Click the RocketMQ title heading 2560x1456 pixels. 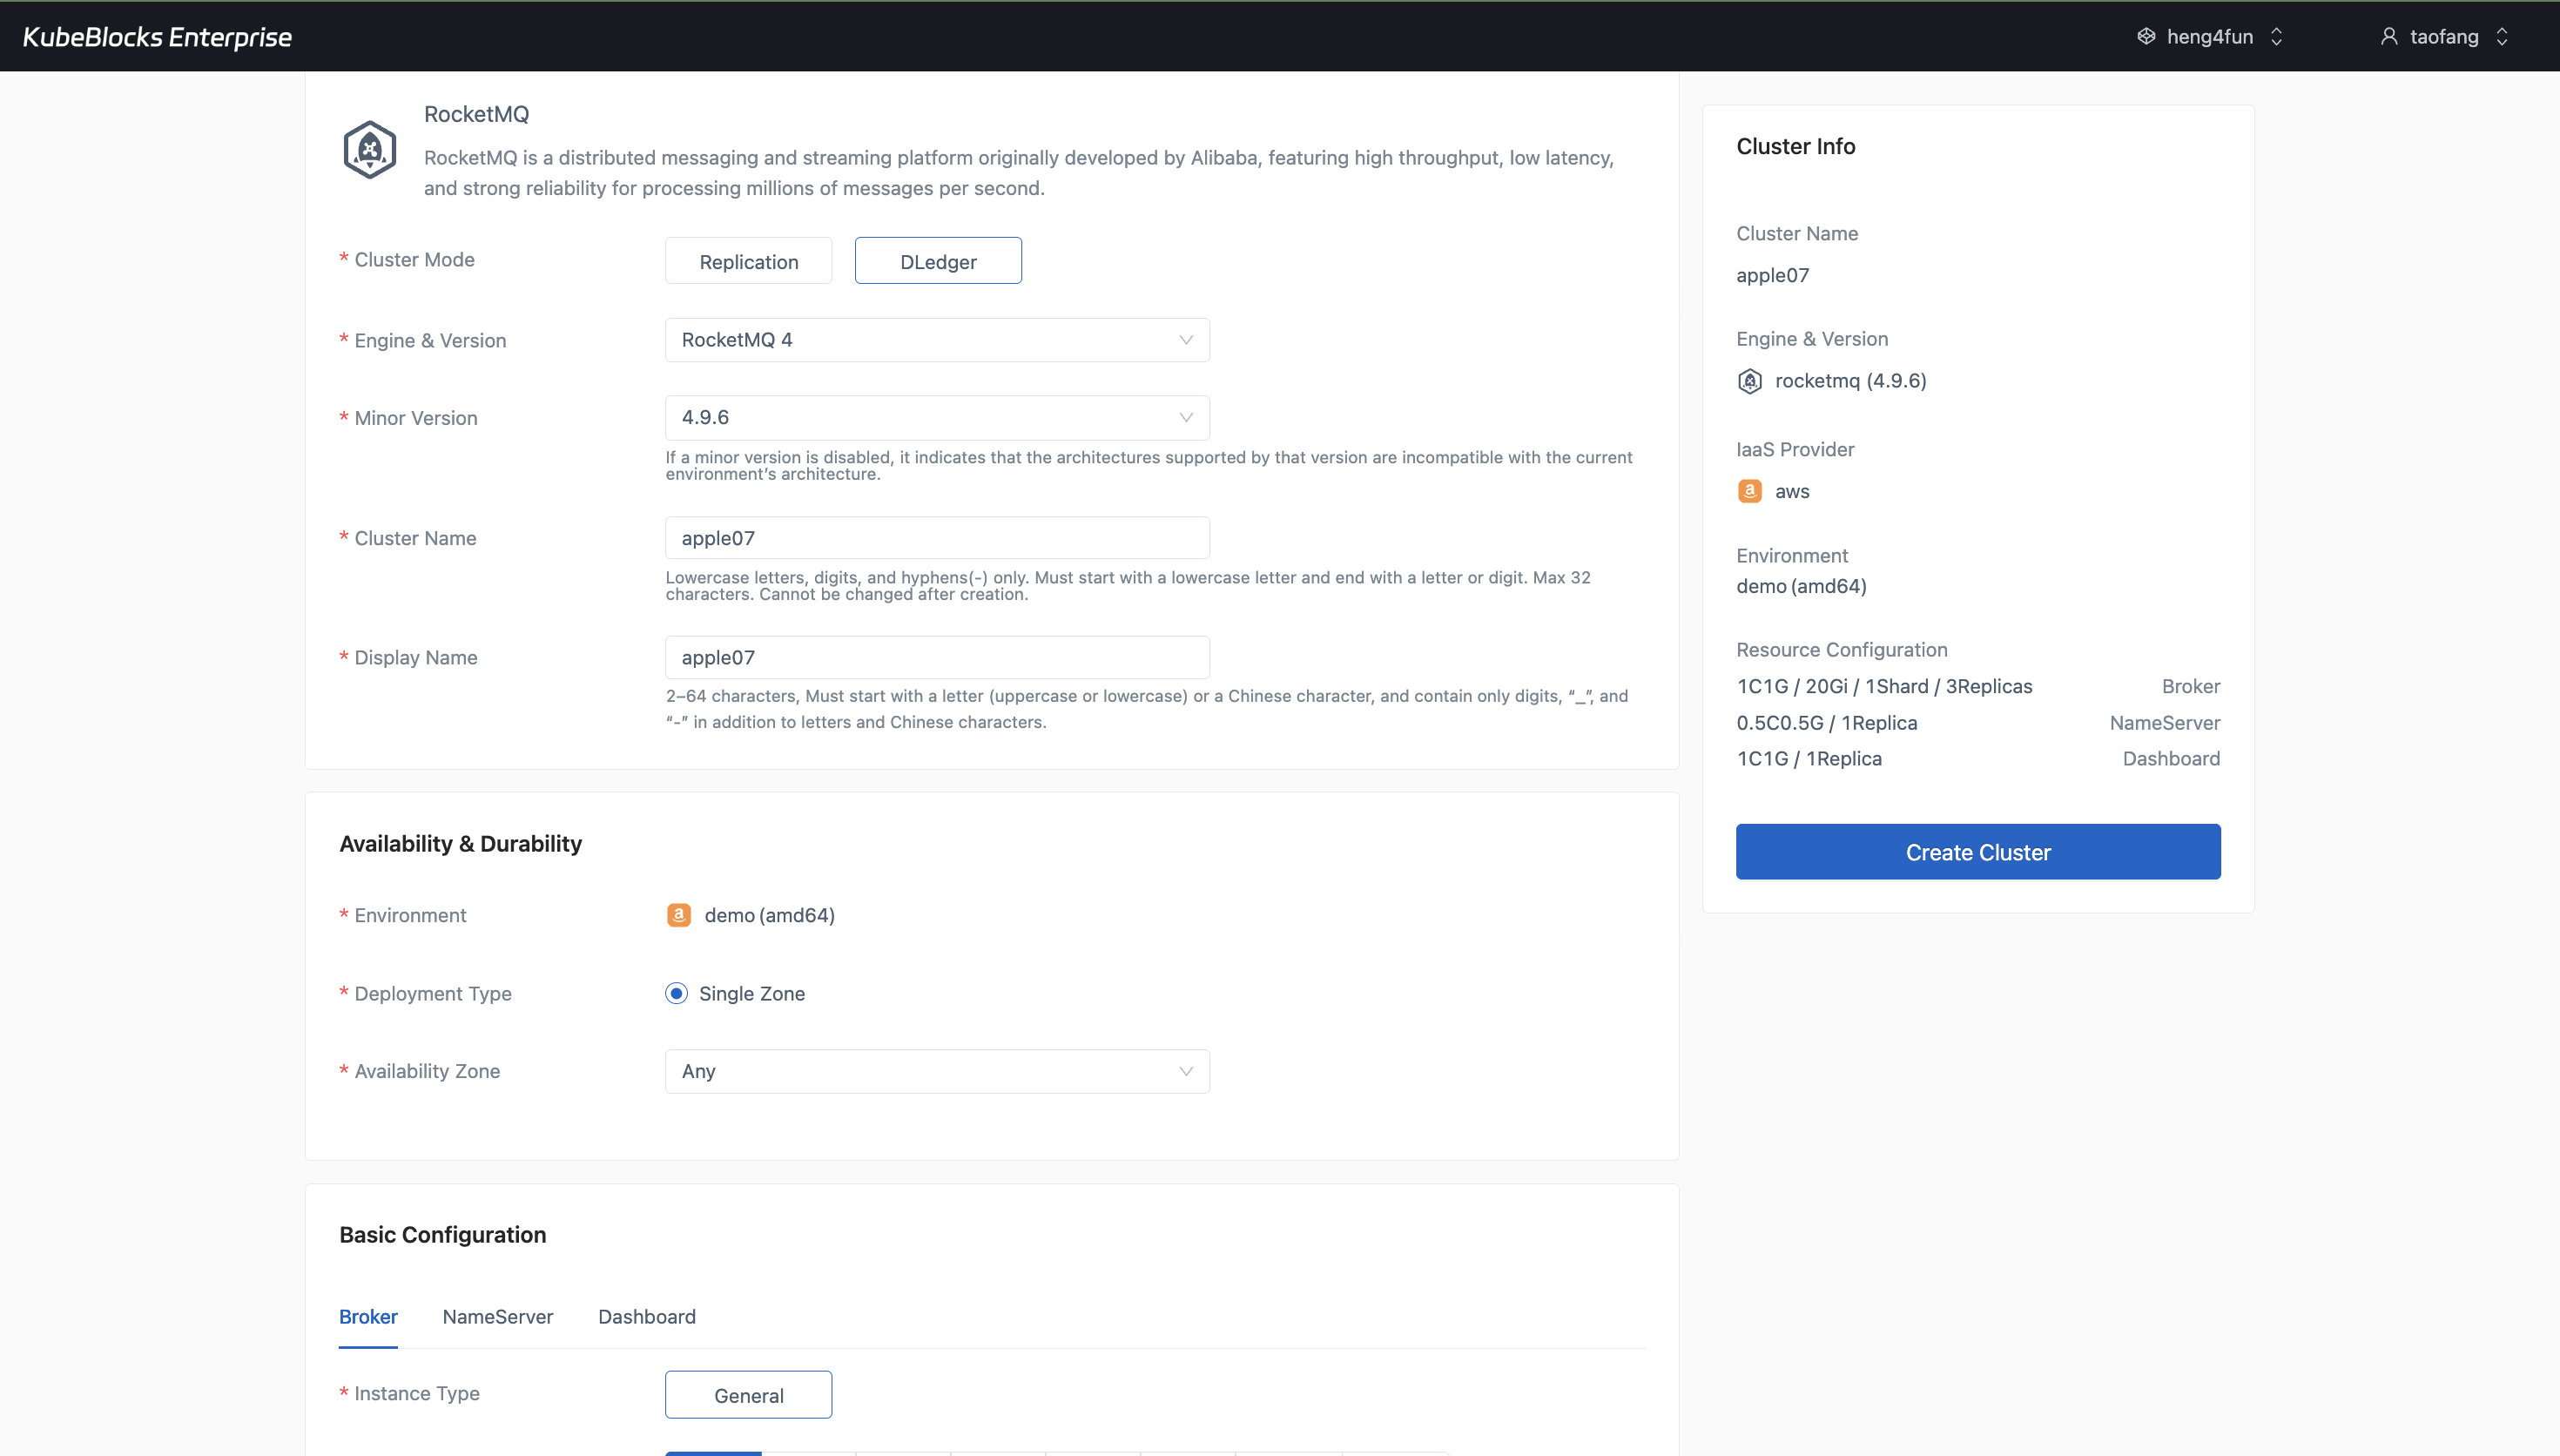pos(477,114)
